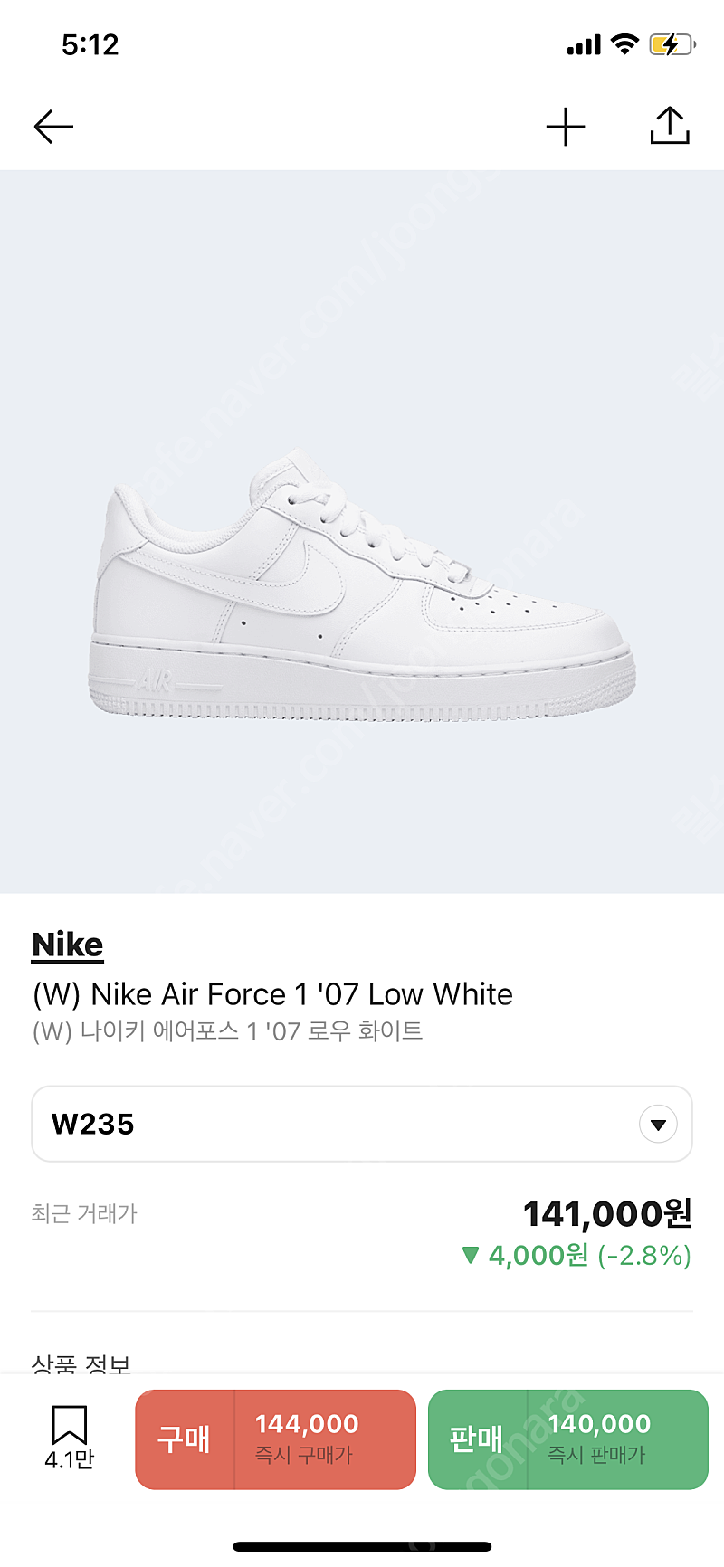Tap the back arrow icon
This screenshot has height=1567, width=724.
[x=53, y=127]
